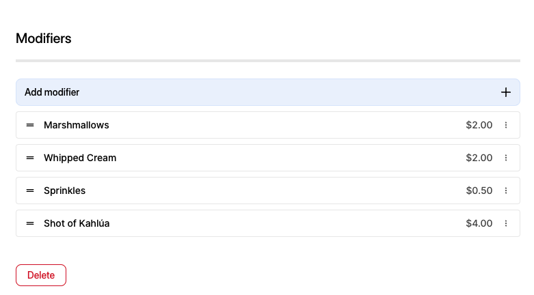The width and height of the screenshot is (534, 295).
Task: Open the three-dot menu for Whipped Cream
Action: (506, 158)
